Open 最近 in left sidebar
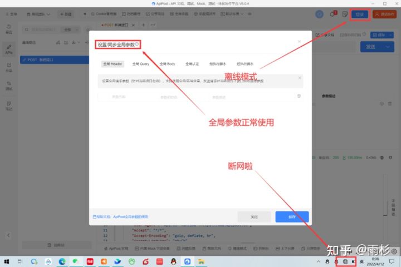The width and height of the screenshot is (401, 267). pos(9,29)
